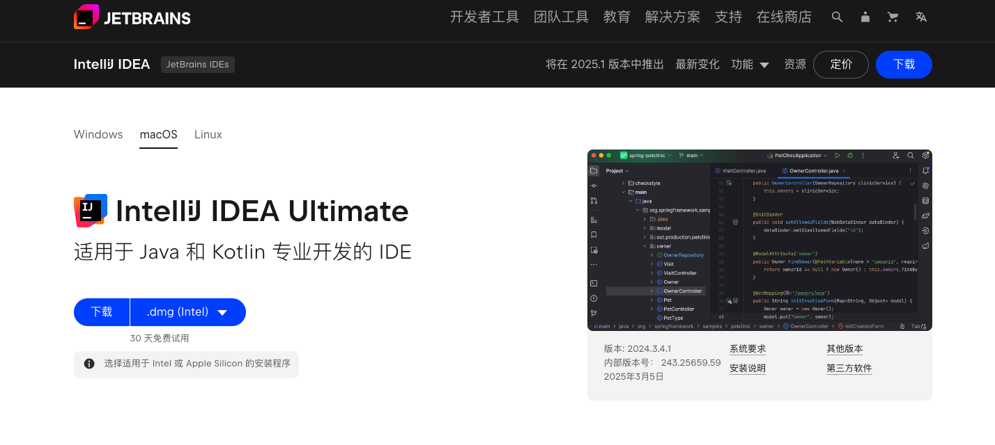
Task: Click the JetBrains logo in header
Action: click(x=132, y=17)
